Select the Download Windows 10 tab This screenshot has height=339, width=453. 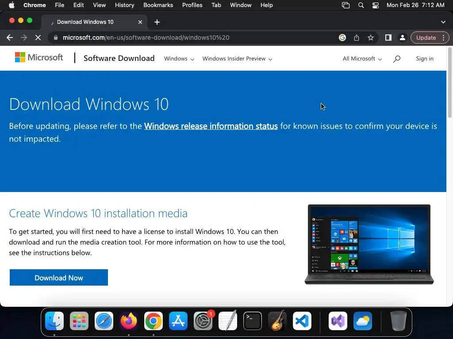tap(95, 22)
